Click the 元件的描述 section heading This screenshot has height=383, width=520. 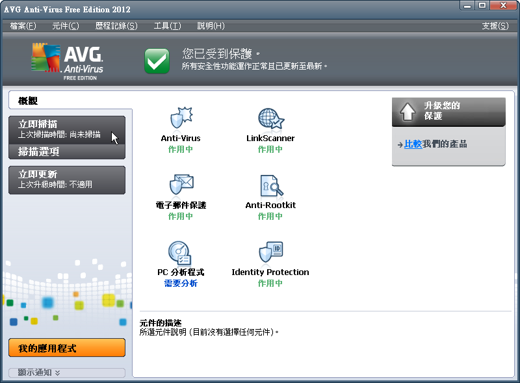(161, 323)
